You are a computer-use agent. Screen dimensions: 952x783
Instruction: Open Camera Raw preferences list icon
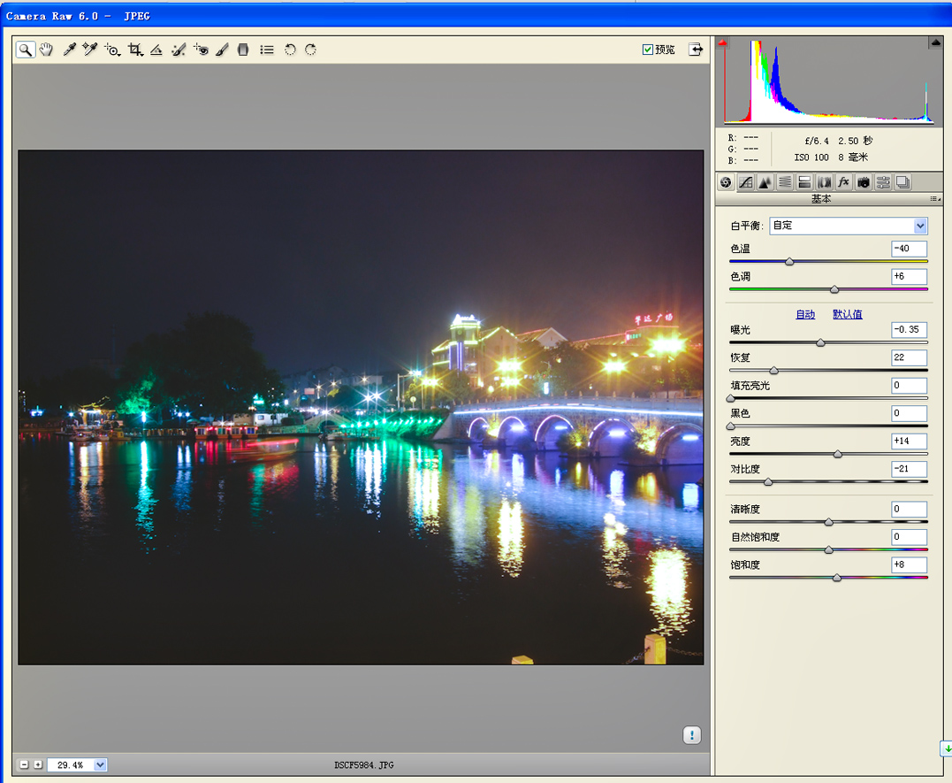(267, 50)
